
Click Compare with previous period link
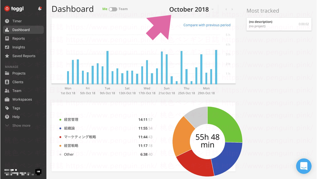(x=207, y=25)
